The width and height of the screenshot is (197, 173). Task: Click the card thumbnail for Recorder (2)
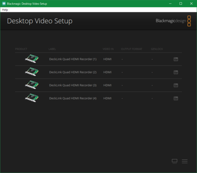[x=32, y=72]
